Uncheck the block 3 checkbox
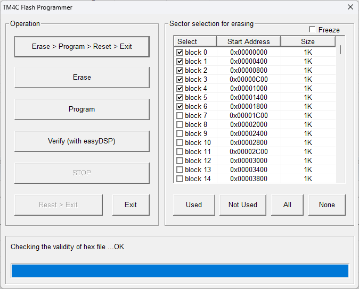The image size is (359, 289). [x=179, y=80]
